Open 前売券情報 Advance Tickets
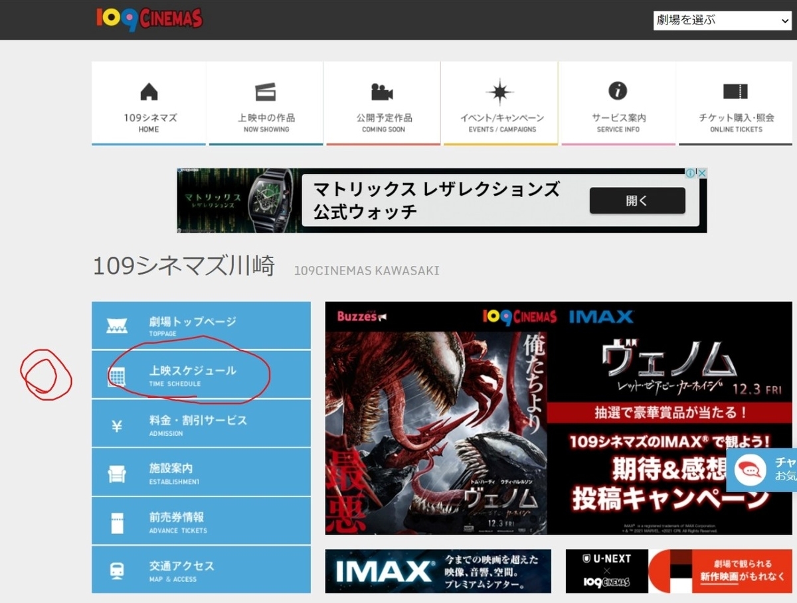 [201, 521]
